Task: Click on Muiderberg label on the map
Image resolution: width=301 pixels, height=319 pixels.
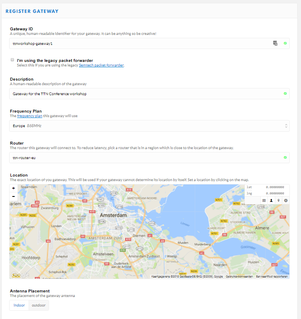Action: pos(202,244)
